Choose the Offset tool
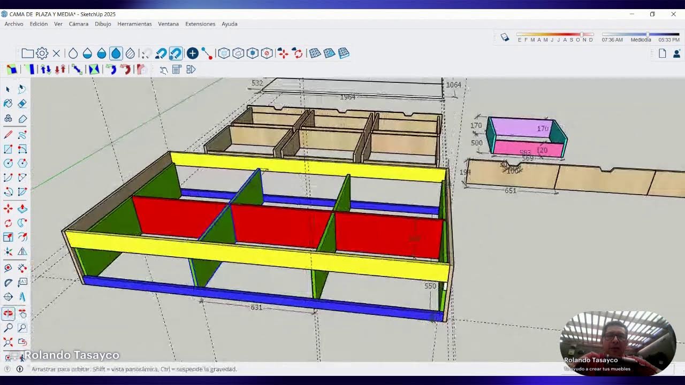Image resolution: width=685 pixels, height=385 pixels. 22,237
